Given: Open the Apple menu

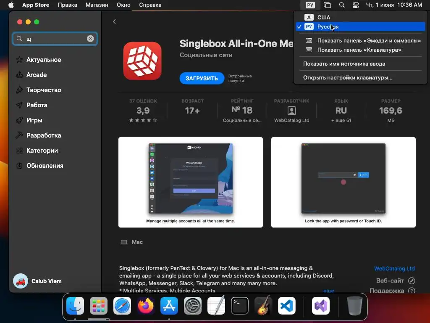Looking at the screenshot, I should 11,5.
